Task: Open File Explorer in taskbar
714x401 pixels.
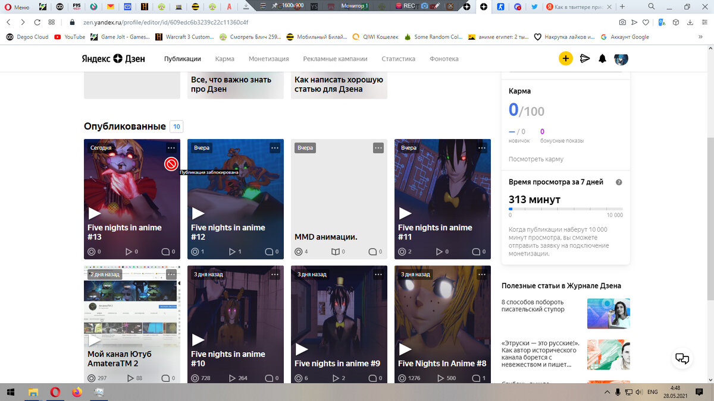Action: pos(33,392)
